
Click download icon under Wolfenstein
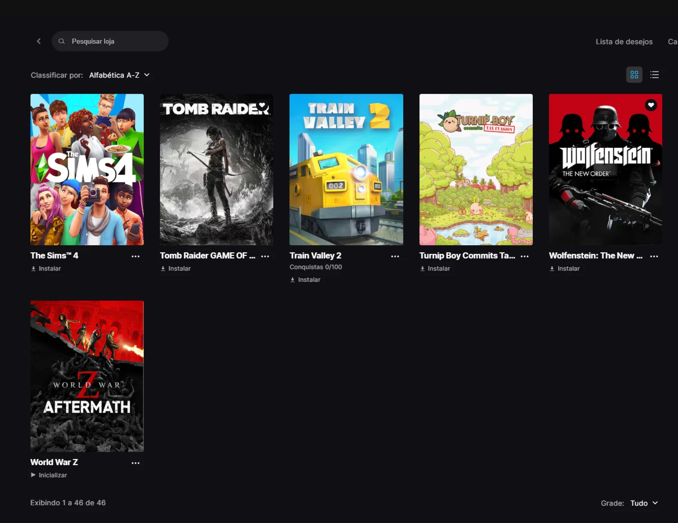pyautogui.click(x=552, y=269)
